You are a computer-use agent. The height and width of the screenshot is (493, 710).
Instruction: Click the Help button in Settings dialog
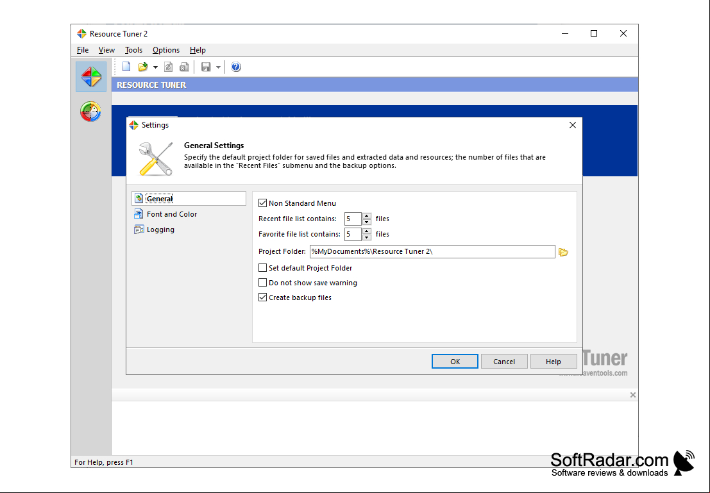pyautogui.click(x=554, y=362)
